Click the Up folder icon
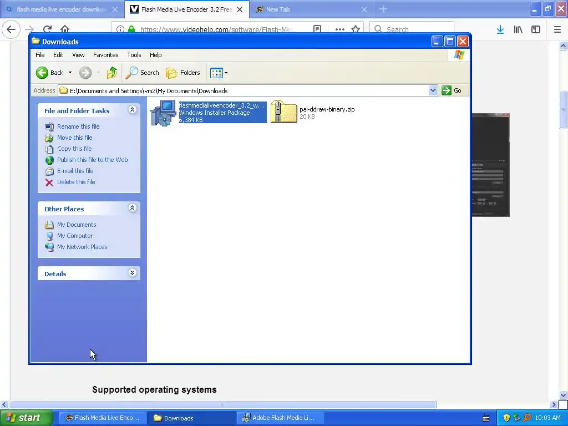 pos(111,73)
